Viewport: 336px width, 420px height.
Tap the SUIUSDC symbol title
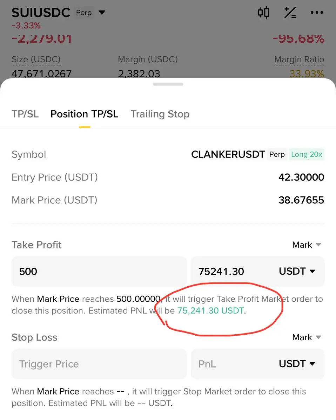click(41, 13)
